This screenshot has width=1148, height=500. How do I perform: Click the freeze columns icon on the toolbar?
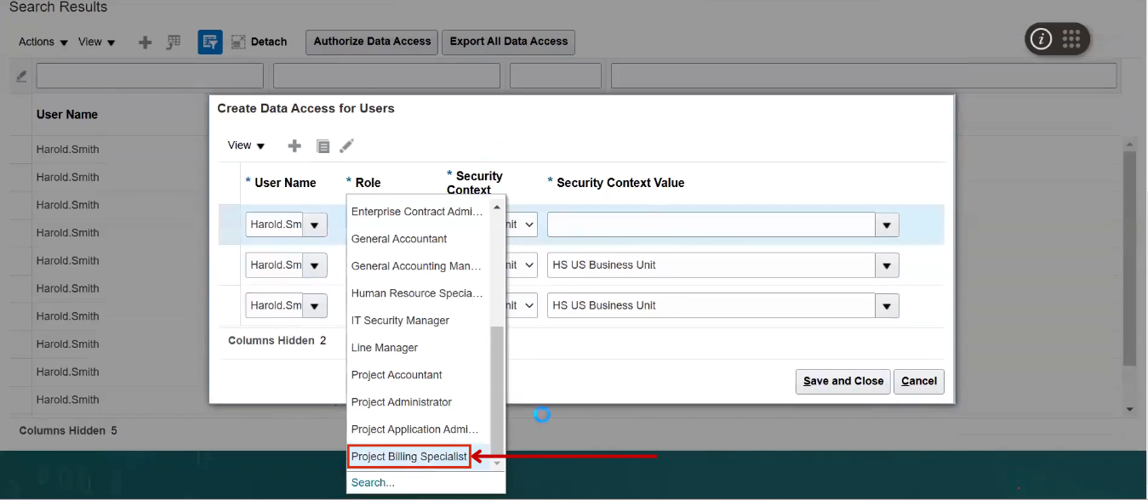(x=174, y=41)
